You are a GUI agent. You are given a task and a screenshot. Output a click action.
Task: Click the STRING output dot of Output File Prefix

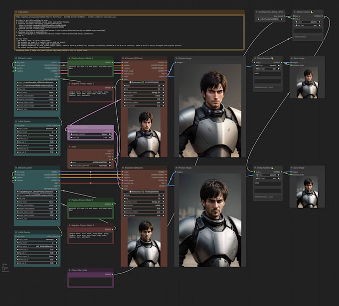click(113, 274)
